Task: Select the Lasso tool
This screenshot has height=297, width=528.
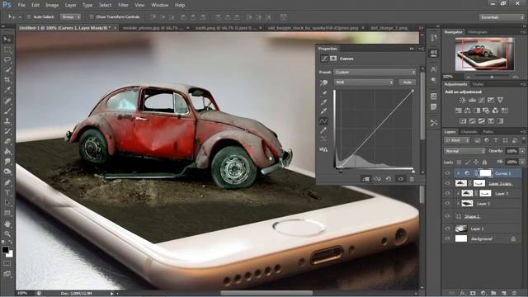Action: [x=7, y=59]
